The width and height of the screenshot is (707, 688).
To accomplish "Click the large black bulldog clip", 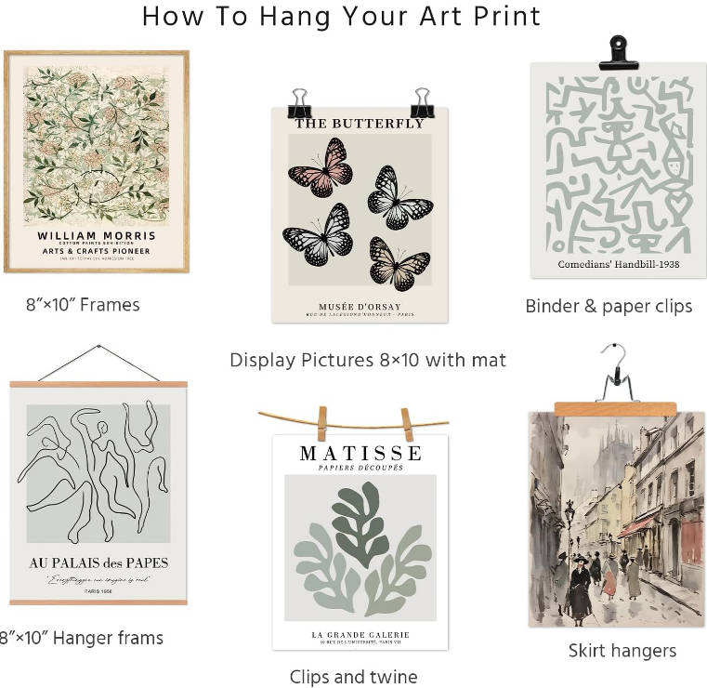I will point(618,53).
